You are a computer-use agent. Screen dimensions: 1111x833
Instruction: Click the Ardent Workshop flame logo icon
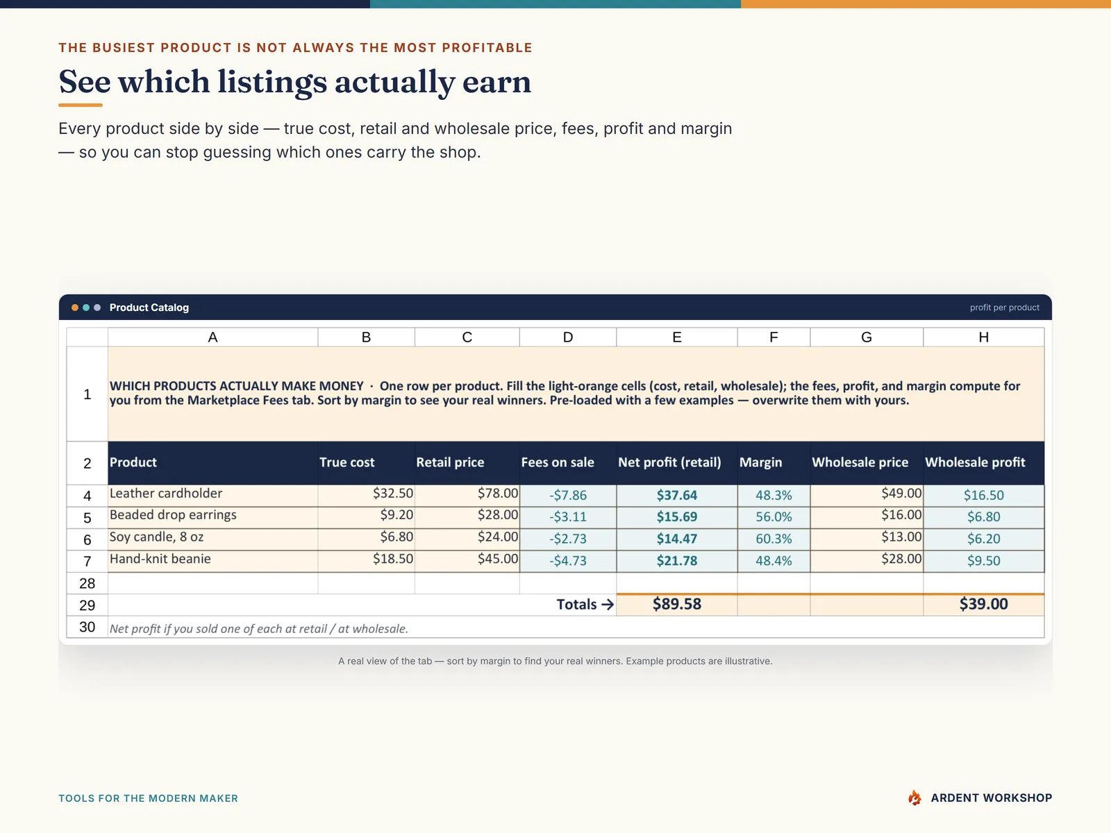click(914, 798)
